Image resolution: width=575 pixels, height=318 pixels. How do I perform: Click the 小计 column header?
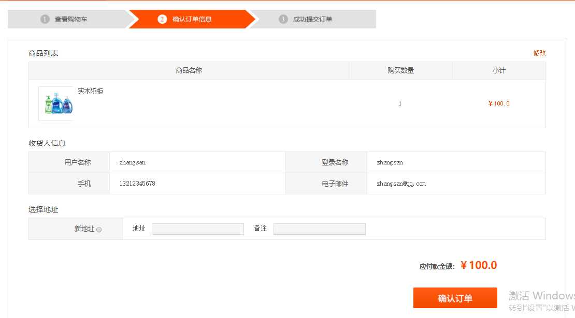pos(499,70)
